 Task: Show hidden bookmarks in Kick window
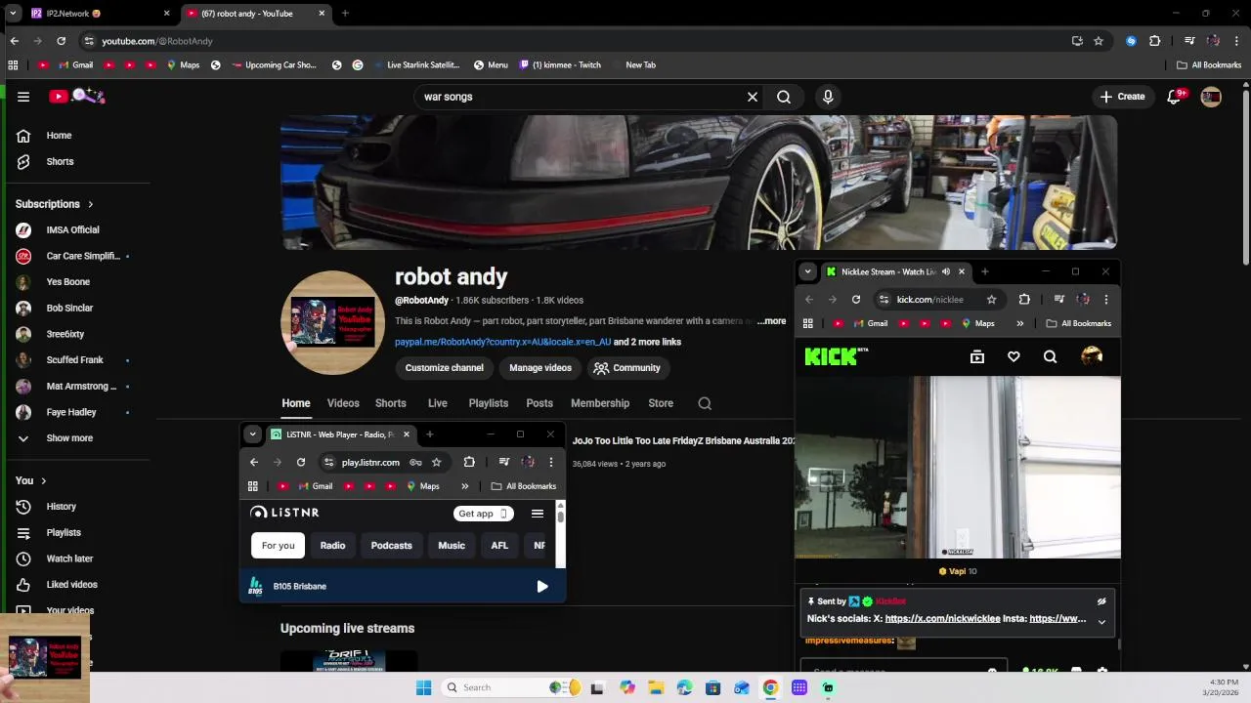[x=1019, y=324]
